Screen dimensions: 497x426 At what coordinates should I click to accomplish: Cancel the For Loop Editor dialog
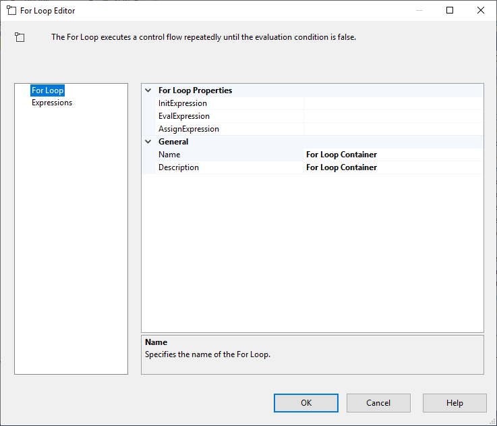(x=378, y=403)
